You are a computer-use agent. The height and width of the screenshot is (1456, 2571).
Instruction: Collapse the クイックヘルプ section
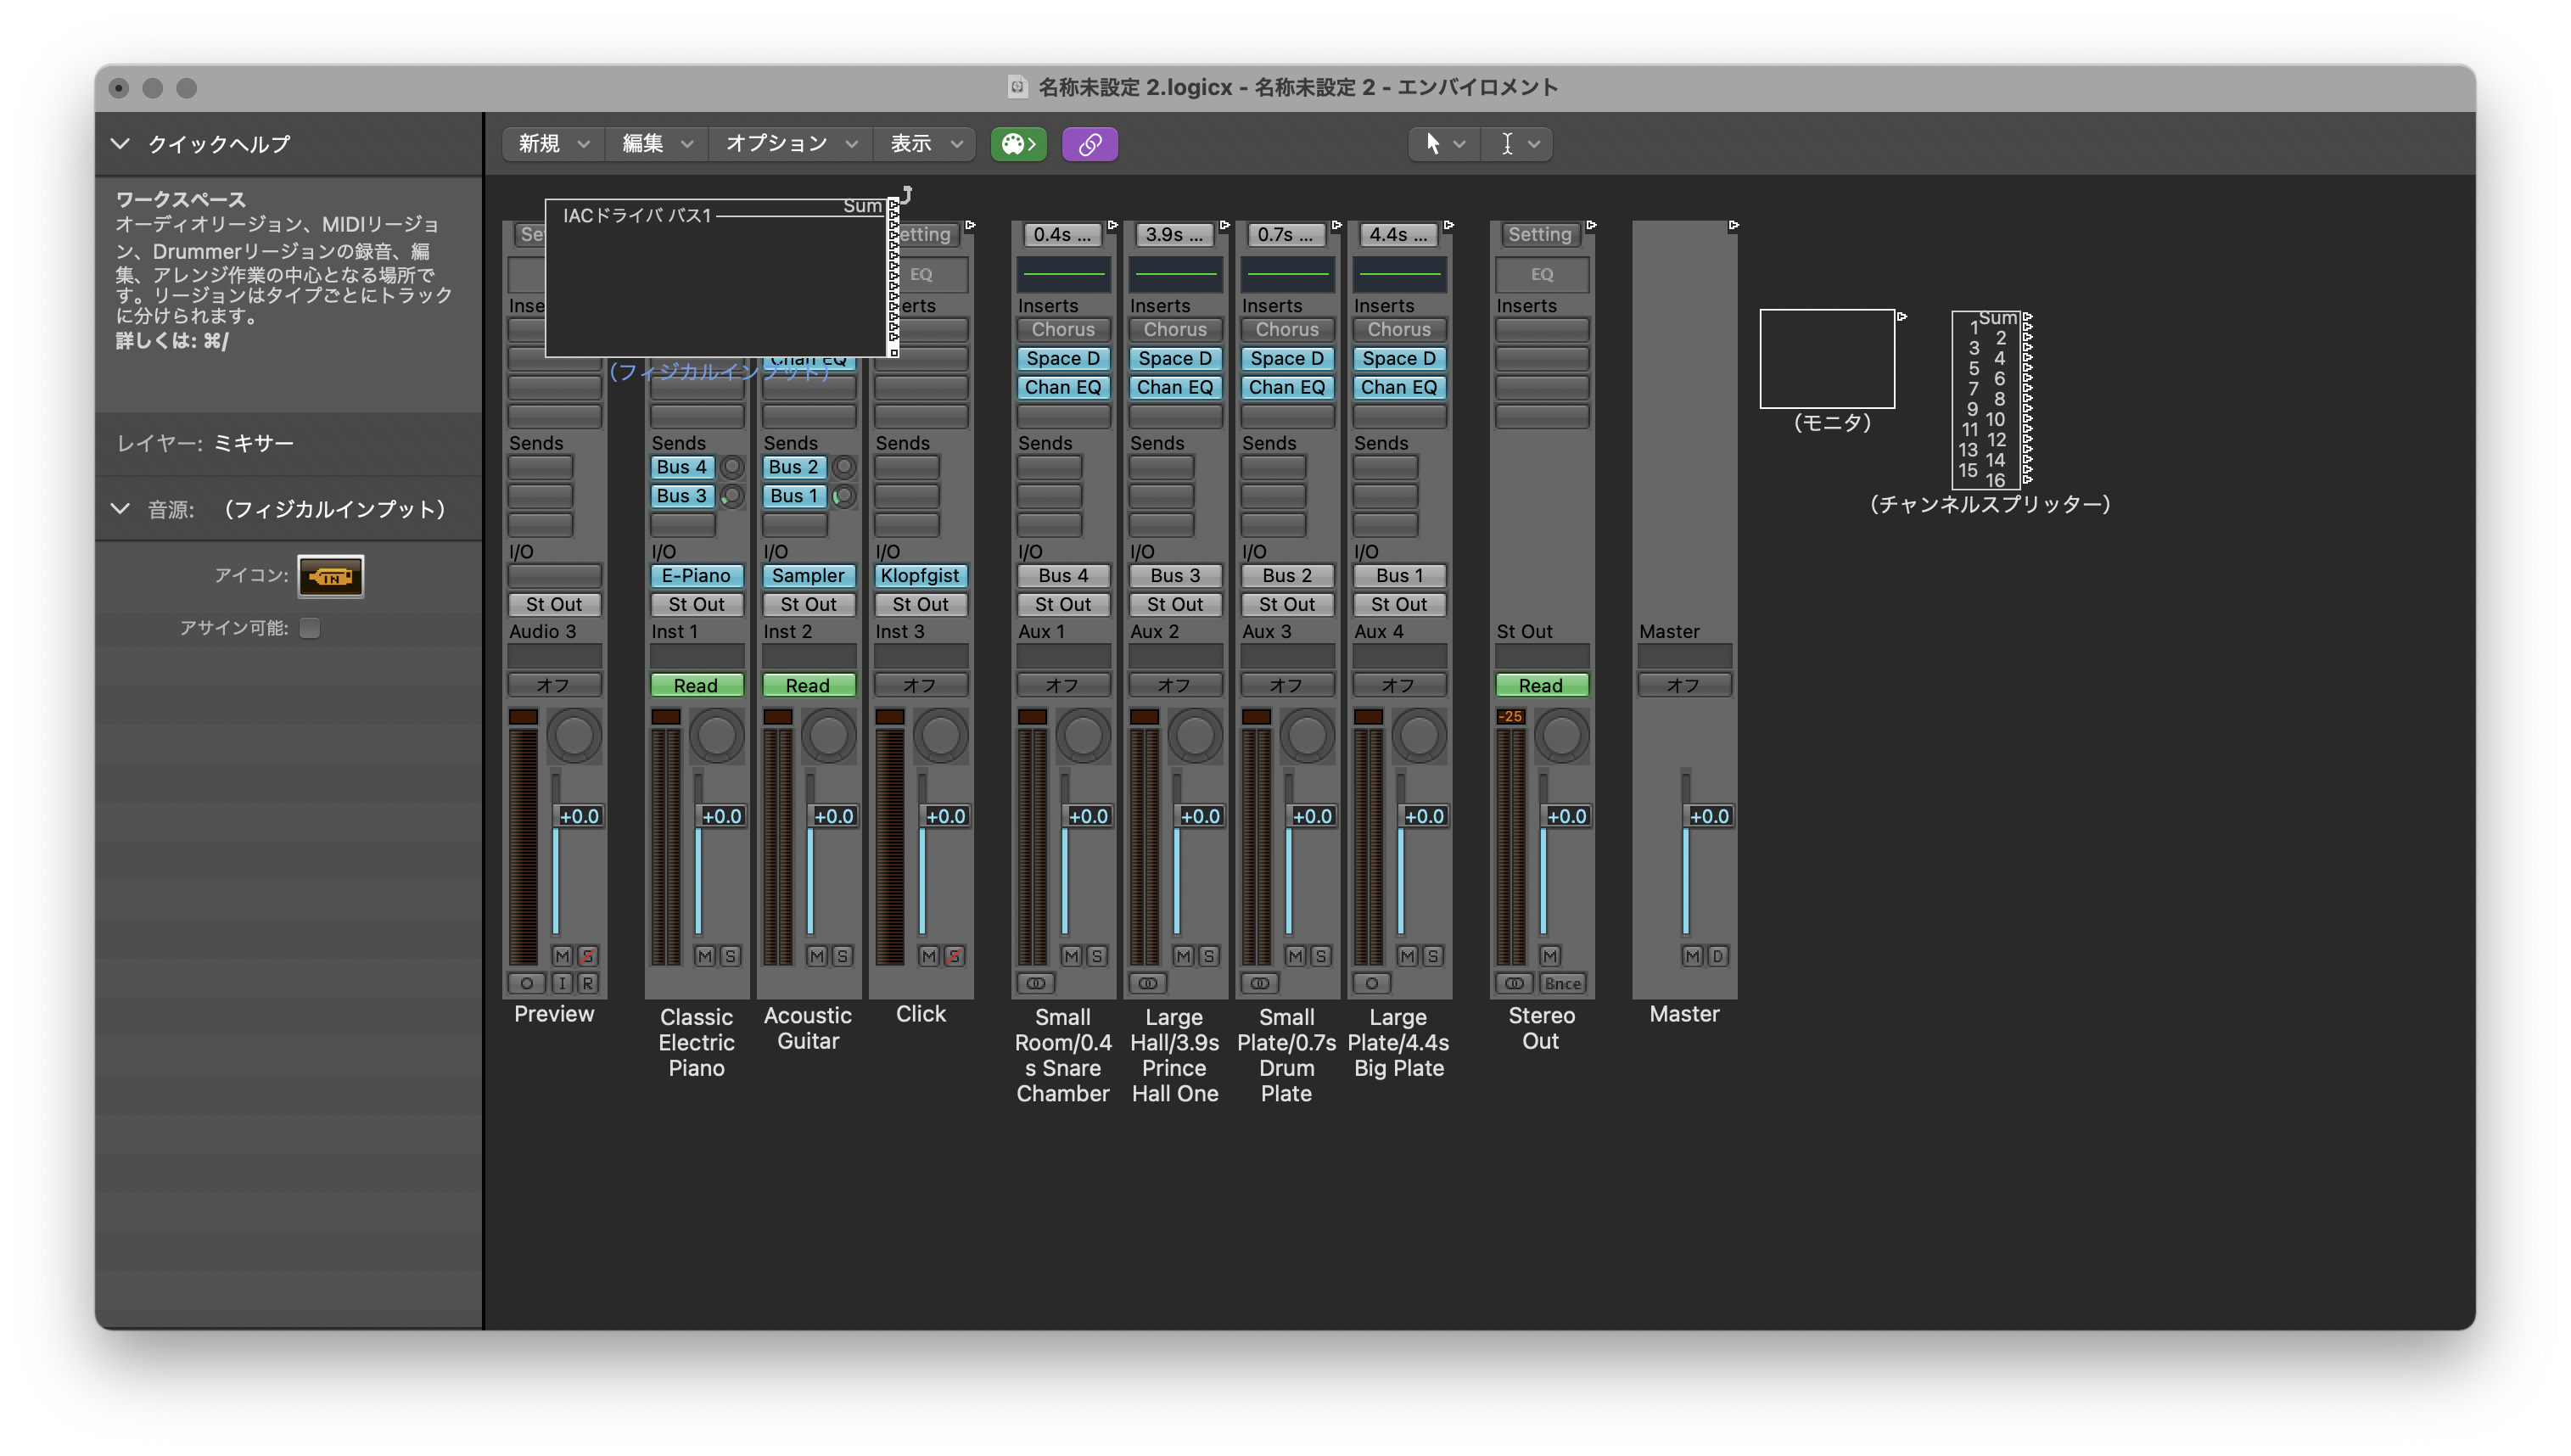tap(120, 144)
